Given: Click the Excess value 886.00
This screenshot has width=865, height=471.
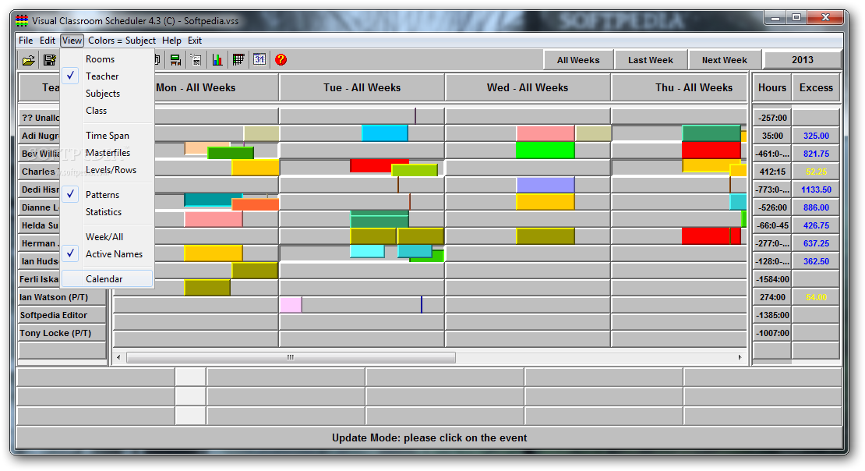Looking at the screenshot, I should point(816,207).
